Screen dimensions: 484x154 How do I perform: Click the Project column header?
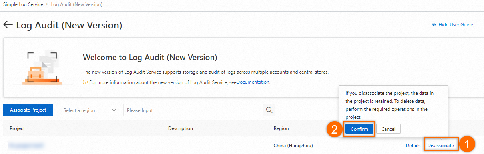pyautogui.click(x=17, y=128)
